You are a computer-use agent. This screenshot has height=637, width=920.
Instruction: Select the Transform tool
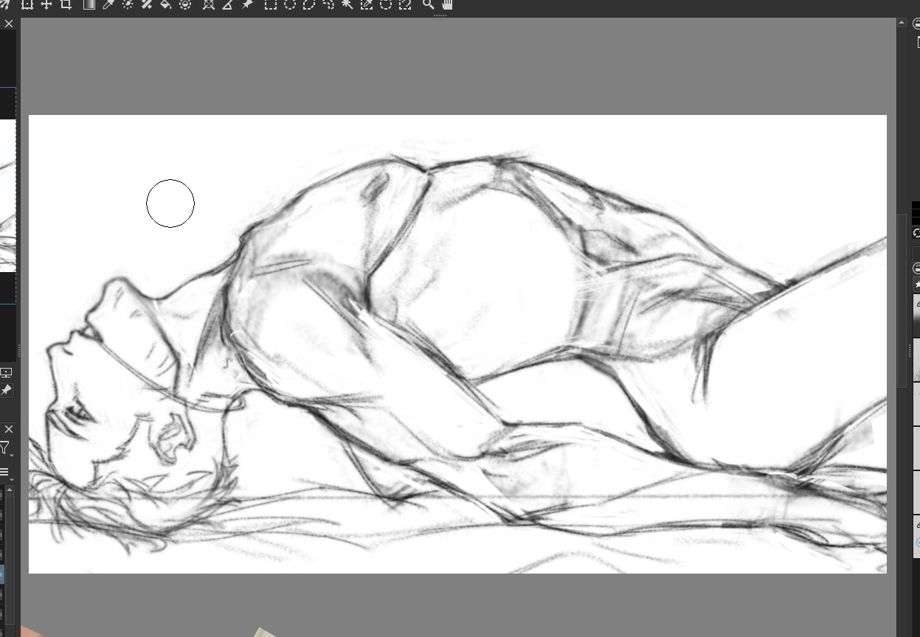(x=27, y=4)
